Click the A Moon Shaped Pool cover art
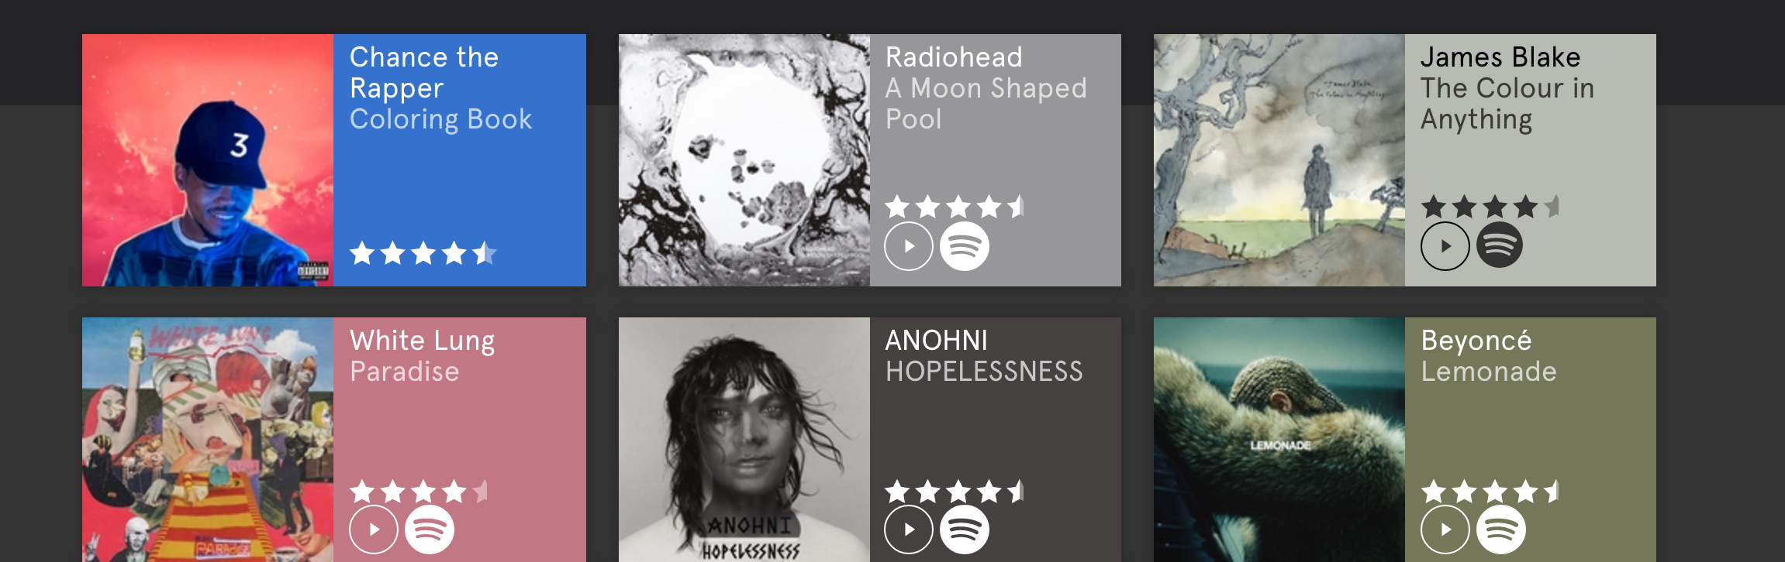Image resolution: width=1785 pixels, height=562 pixels. pos(744,160)
